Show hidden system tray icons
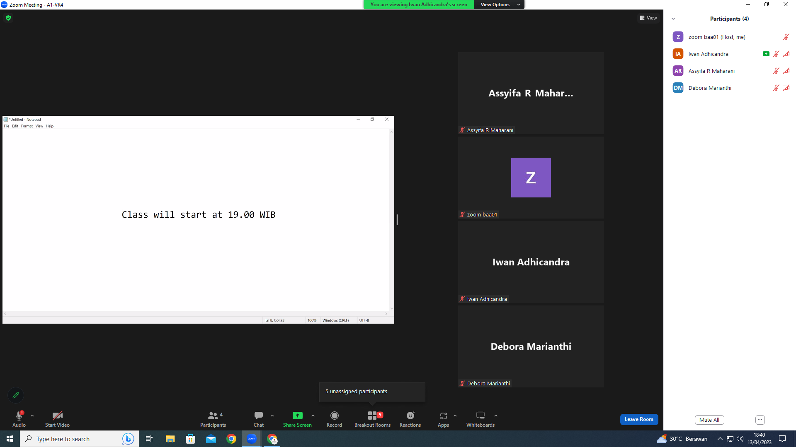The height and width of the screenshot is (447, 796). tap(720, 439)
